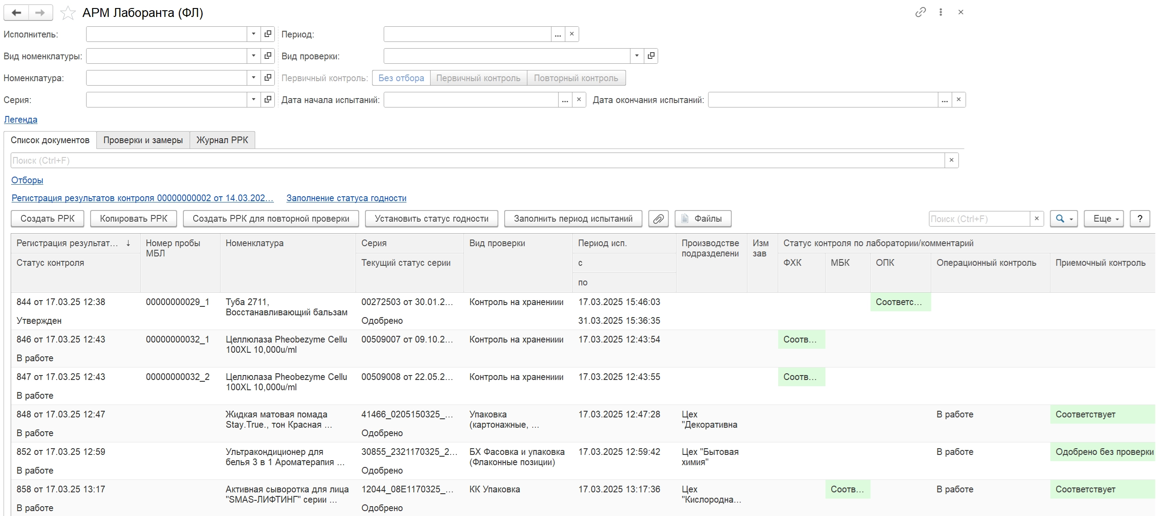Viewport: 1156px width, 516px height.
Task: Add page to favorites with star icon
Action: point(68,12)
